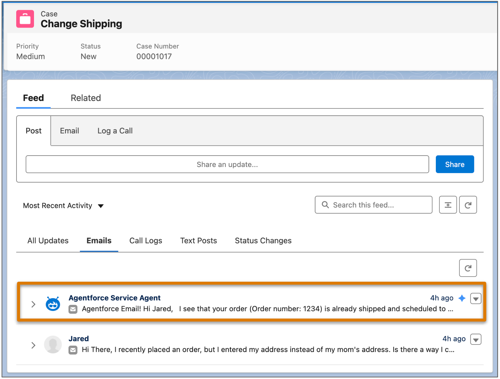Open the Most Recent Activity sort dropdown
The image size is (500, 379).
[64, 206]
